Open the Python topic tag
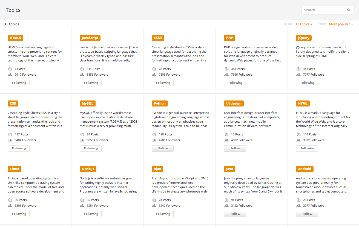 (x=160, y=103)
